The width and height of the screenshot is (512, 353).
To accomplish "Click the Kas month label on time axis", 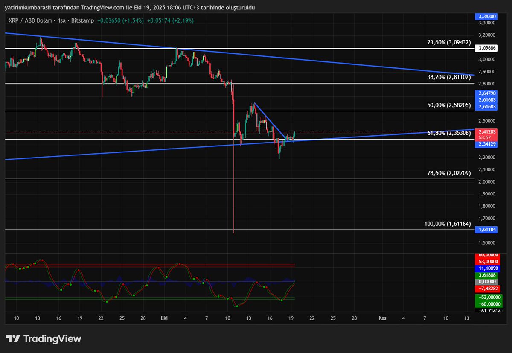I will [383, 318].
